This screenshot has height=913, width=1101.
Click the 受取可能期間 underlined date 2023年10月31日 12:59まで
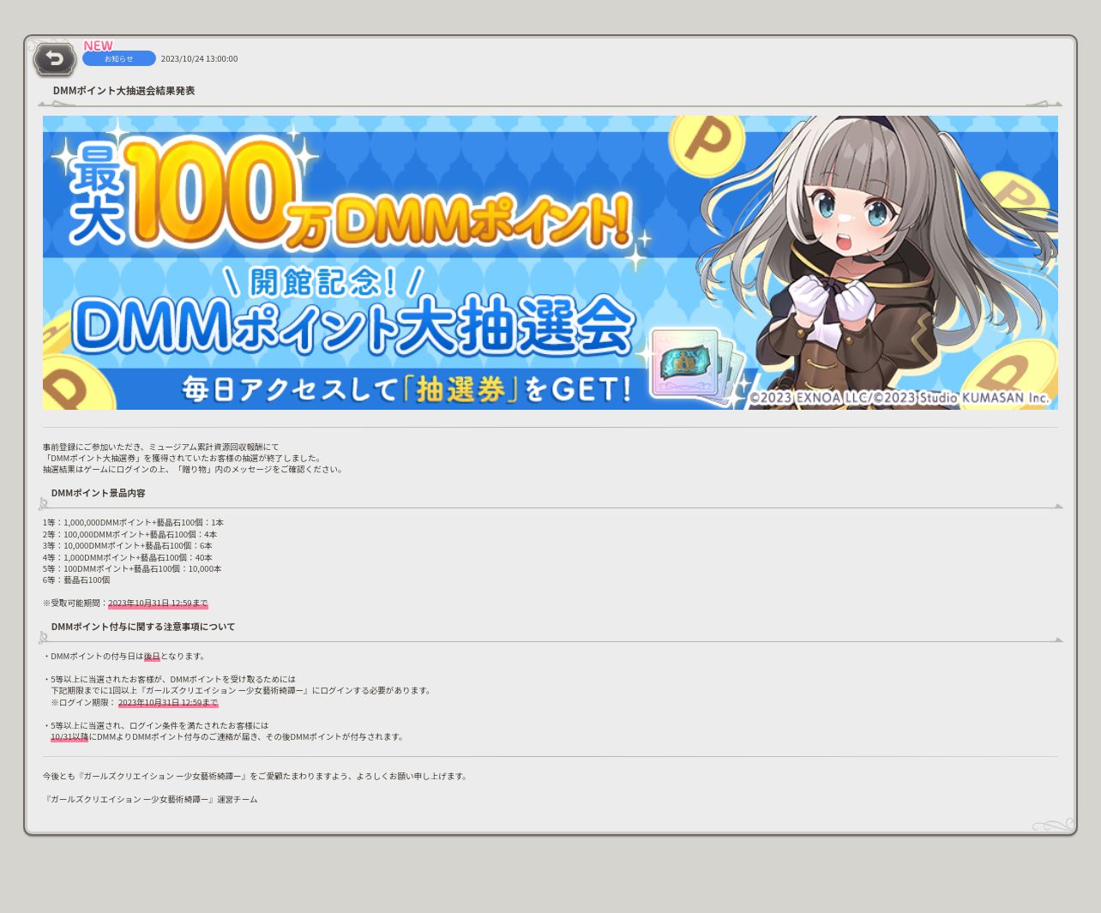point(158,604)
